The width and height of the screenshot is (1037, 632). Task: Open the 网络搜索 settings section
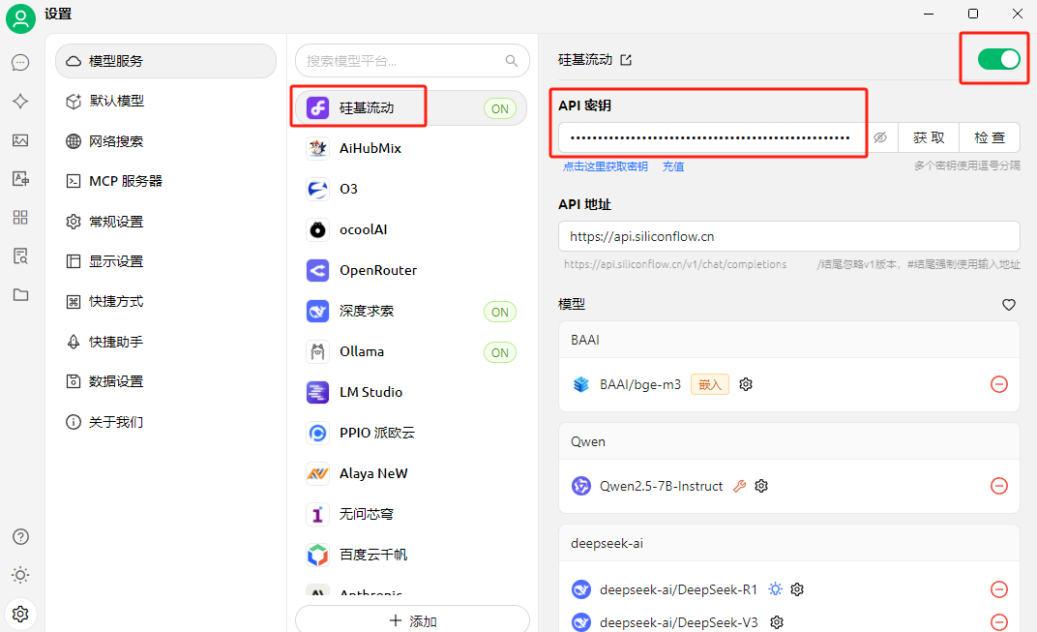166,141
